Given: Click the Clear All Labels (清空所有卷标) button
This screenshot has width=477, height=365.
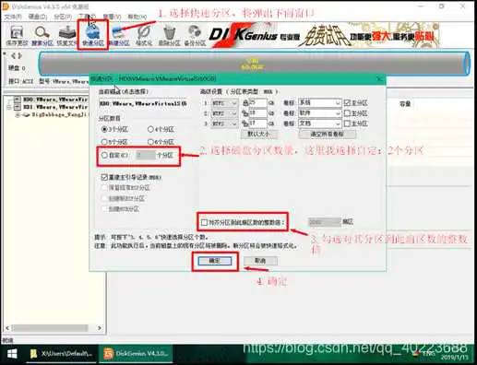Looking at the screenshot, I should tap(328, 135).
